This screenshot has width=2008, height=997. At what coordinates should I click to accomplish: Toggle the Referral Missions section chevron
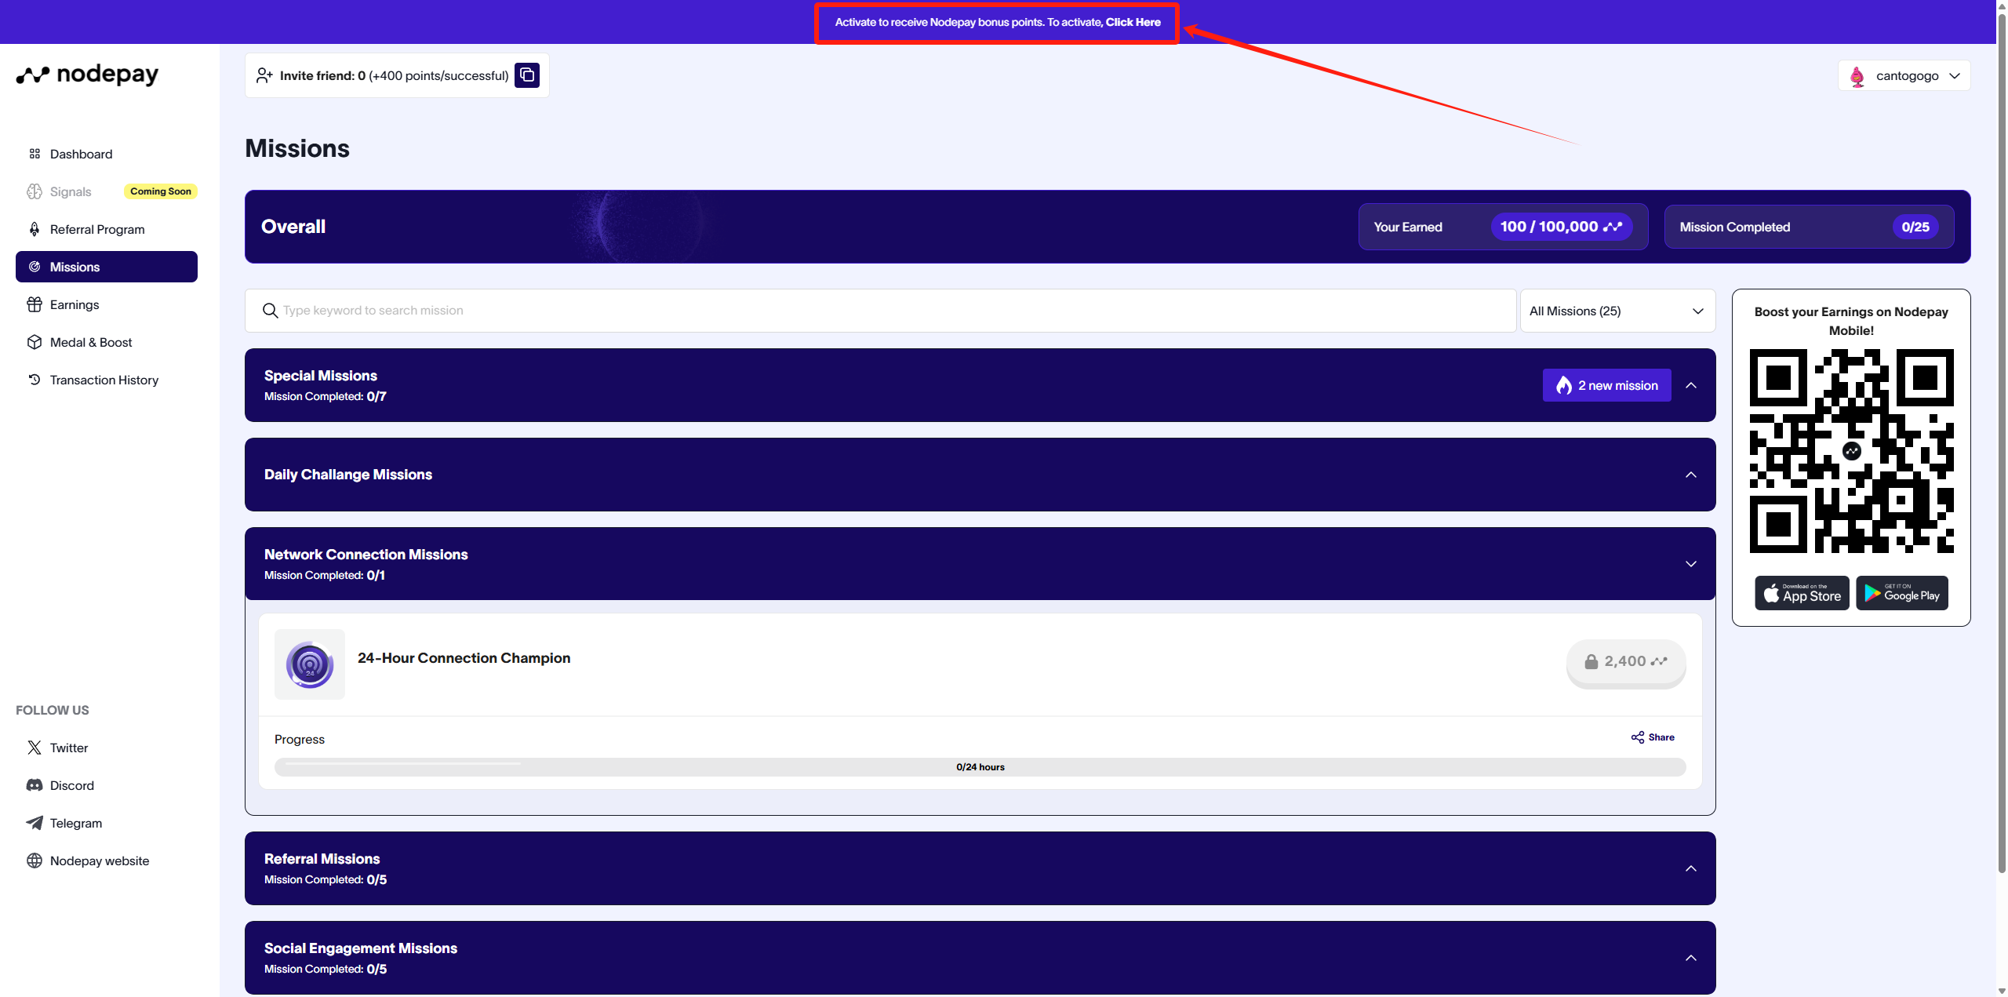[1691, 868]
